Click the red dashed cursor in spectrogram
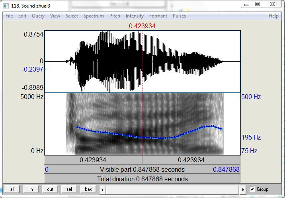285x198 pixels. click(142, 124)
